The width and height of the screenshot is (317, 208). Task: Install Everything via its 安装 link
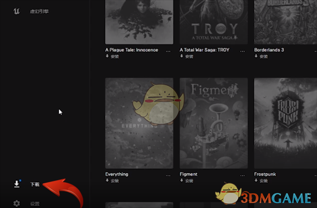point(112,181)
